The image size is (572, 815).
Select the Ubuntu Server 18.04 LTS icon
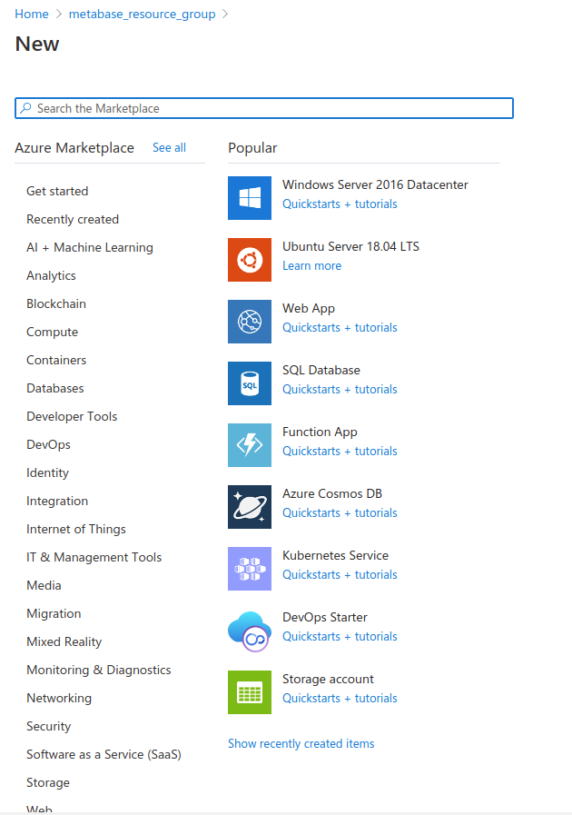(x=249, y=259)
